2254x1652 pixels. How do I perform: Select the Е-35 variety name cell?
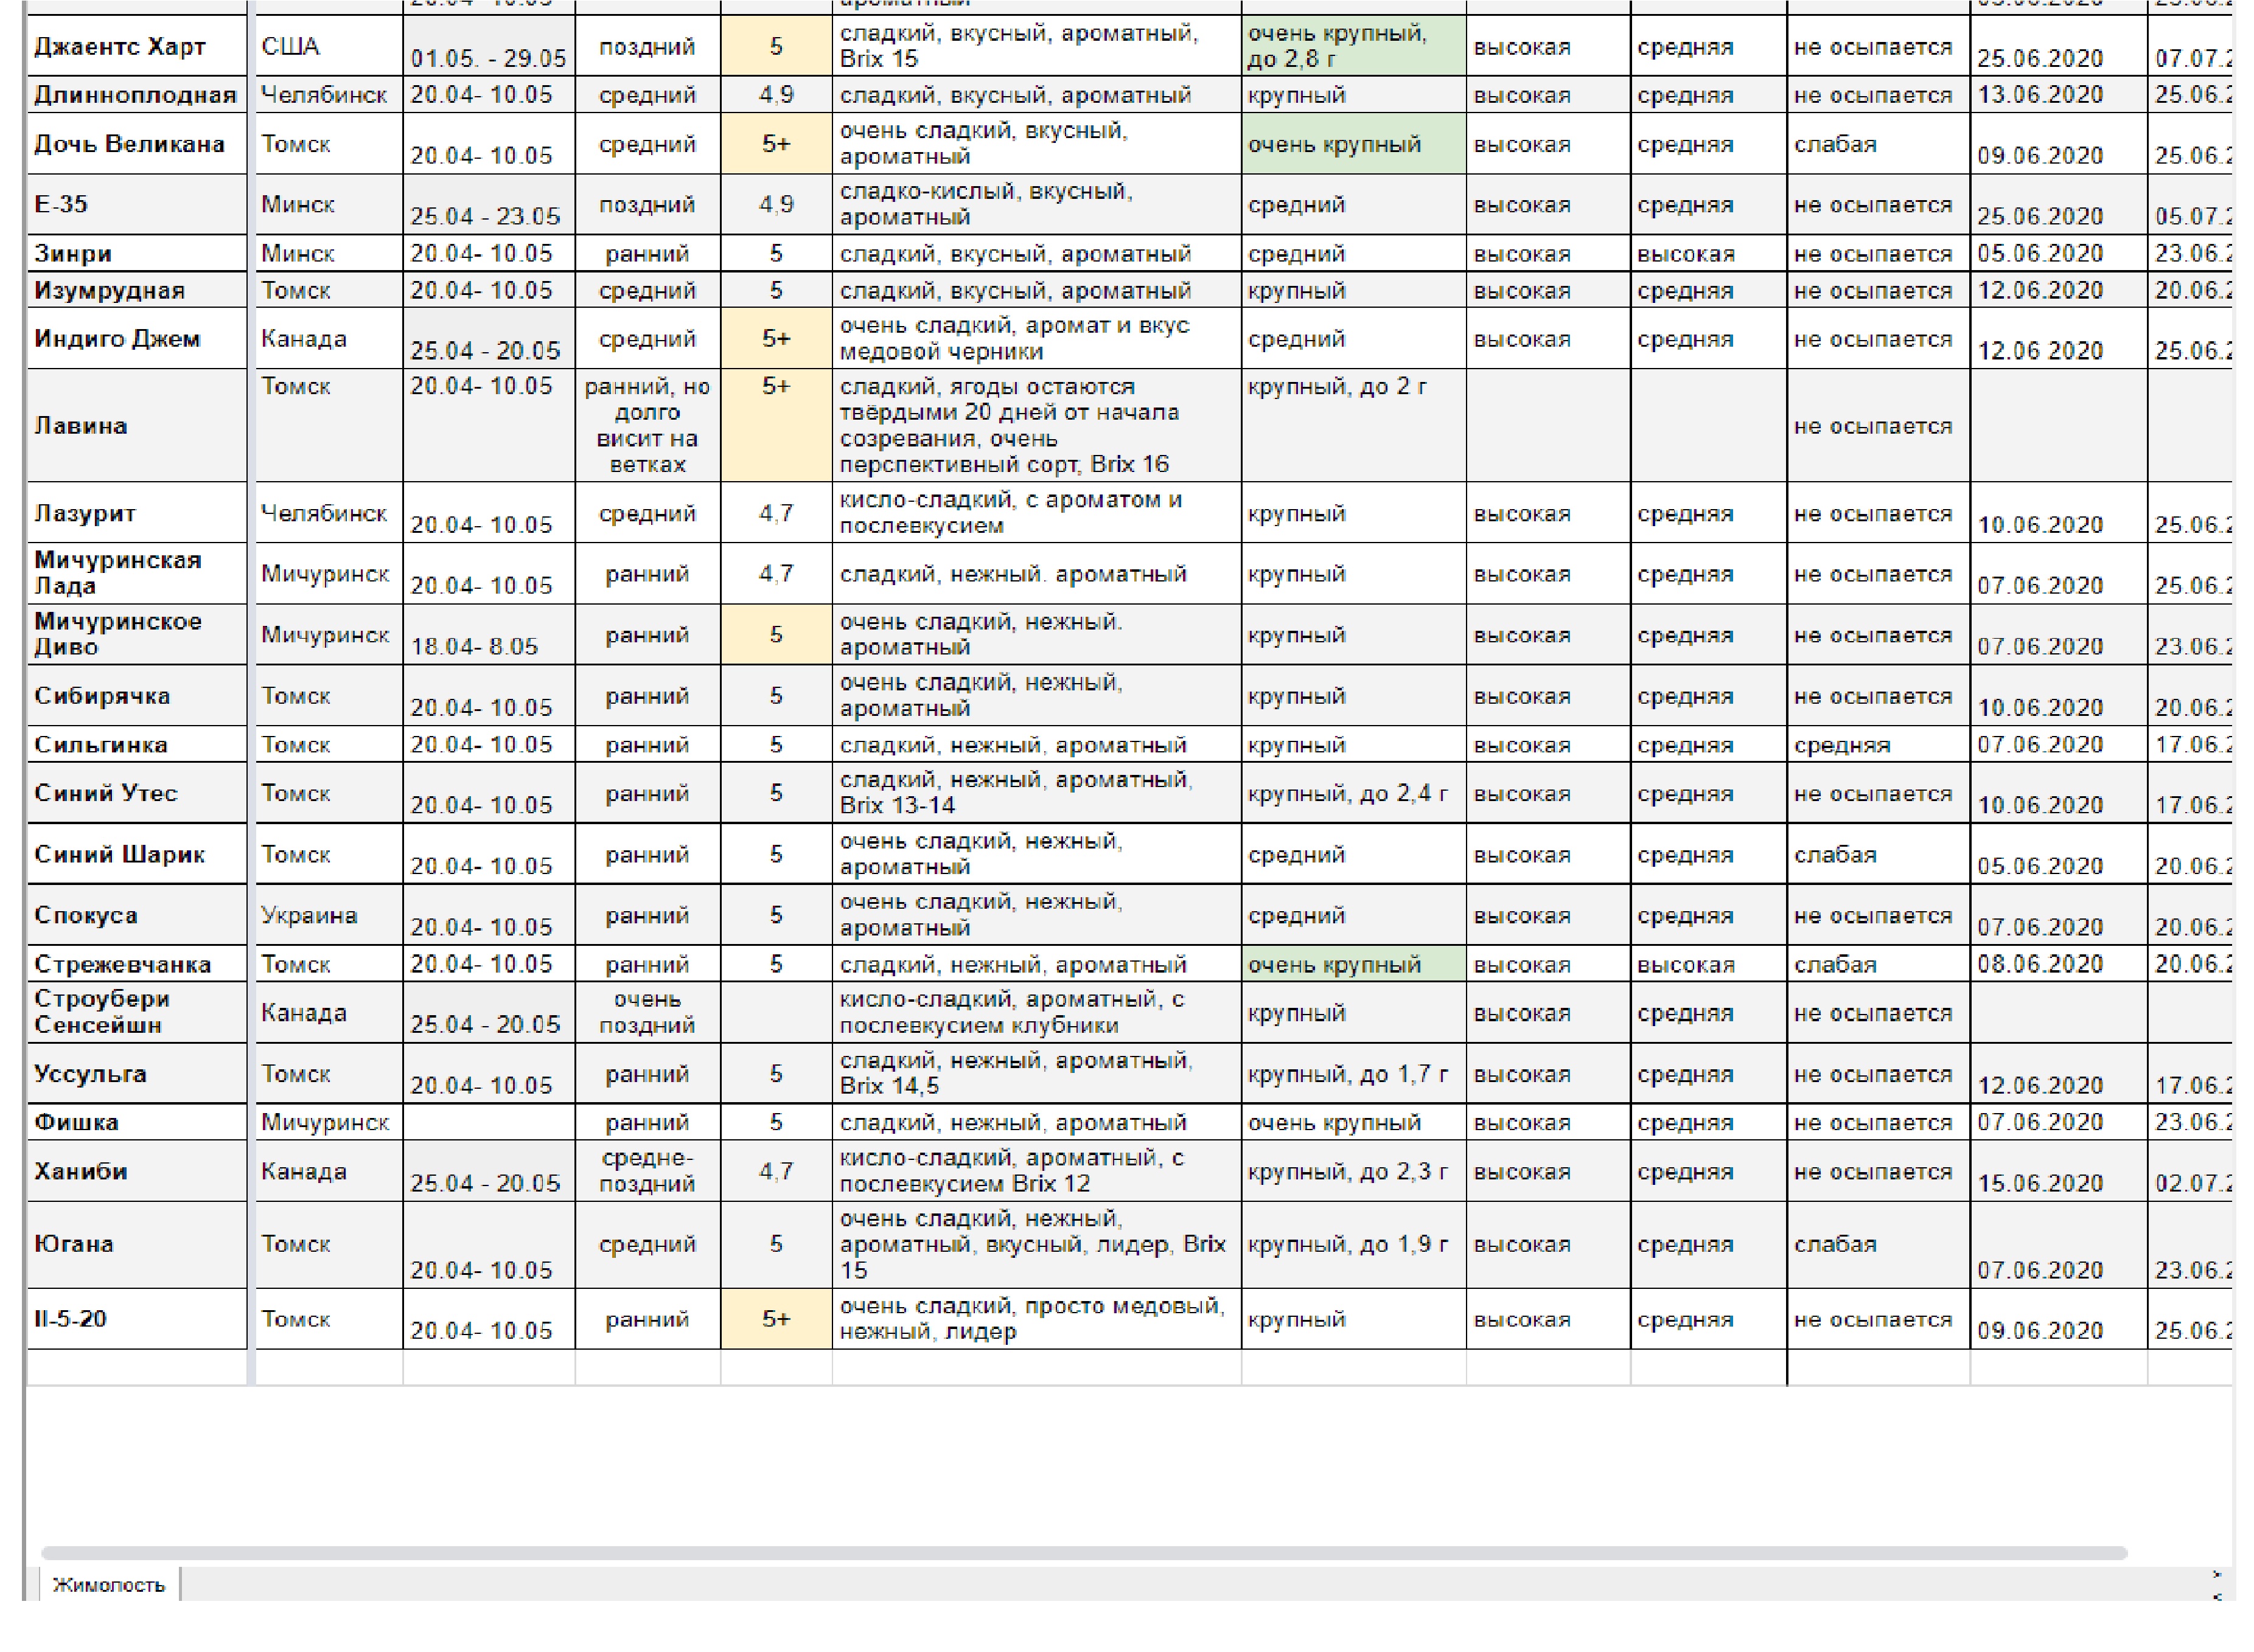(x=137, y=204)
